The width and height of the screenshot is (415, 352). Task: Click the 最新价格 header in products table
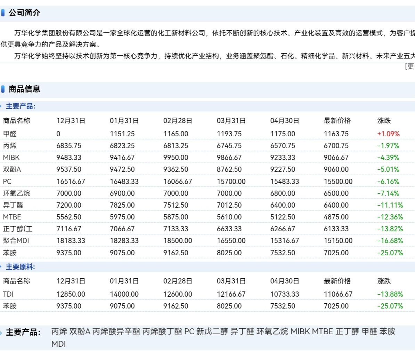[x=337, y=121]
